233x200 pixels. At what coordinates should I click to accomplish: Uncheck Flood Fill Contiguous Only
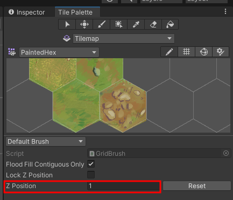point(91,164)
